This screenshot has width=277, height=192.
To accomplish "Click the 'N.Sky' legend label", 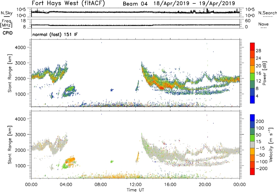I will [x=7, y=13].
